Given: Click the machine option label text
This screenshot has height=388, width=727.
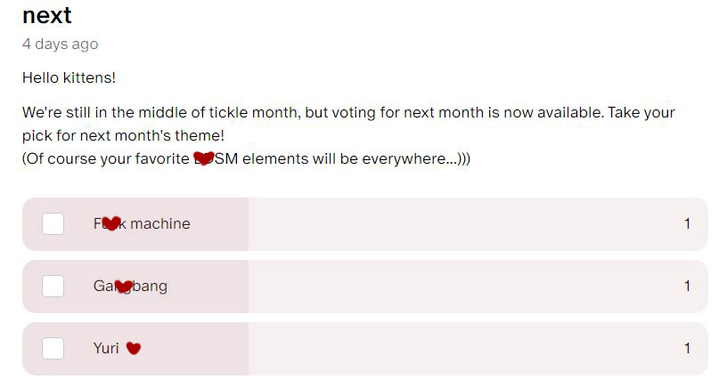Looking at the screenshot, I should point(142,223).
